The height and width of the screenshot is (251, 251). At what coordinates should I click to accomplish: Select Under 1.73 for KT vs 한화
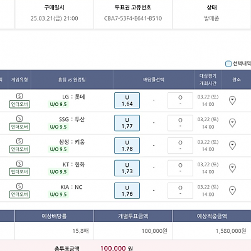[x=127, y=168]
